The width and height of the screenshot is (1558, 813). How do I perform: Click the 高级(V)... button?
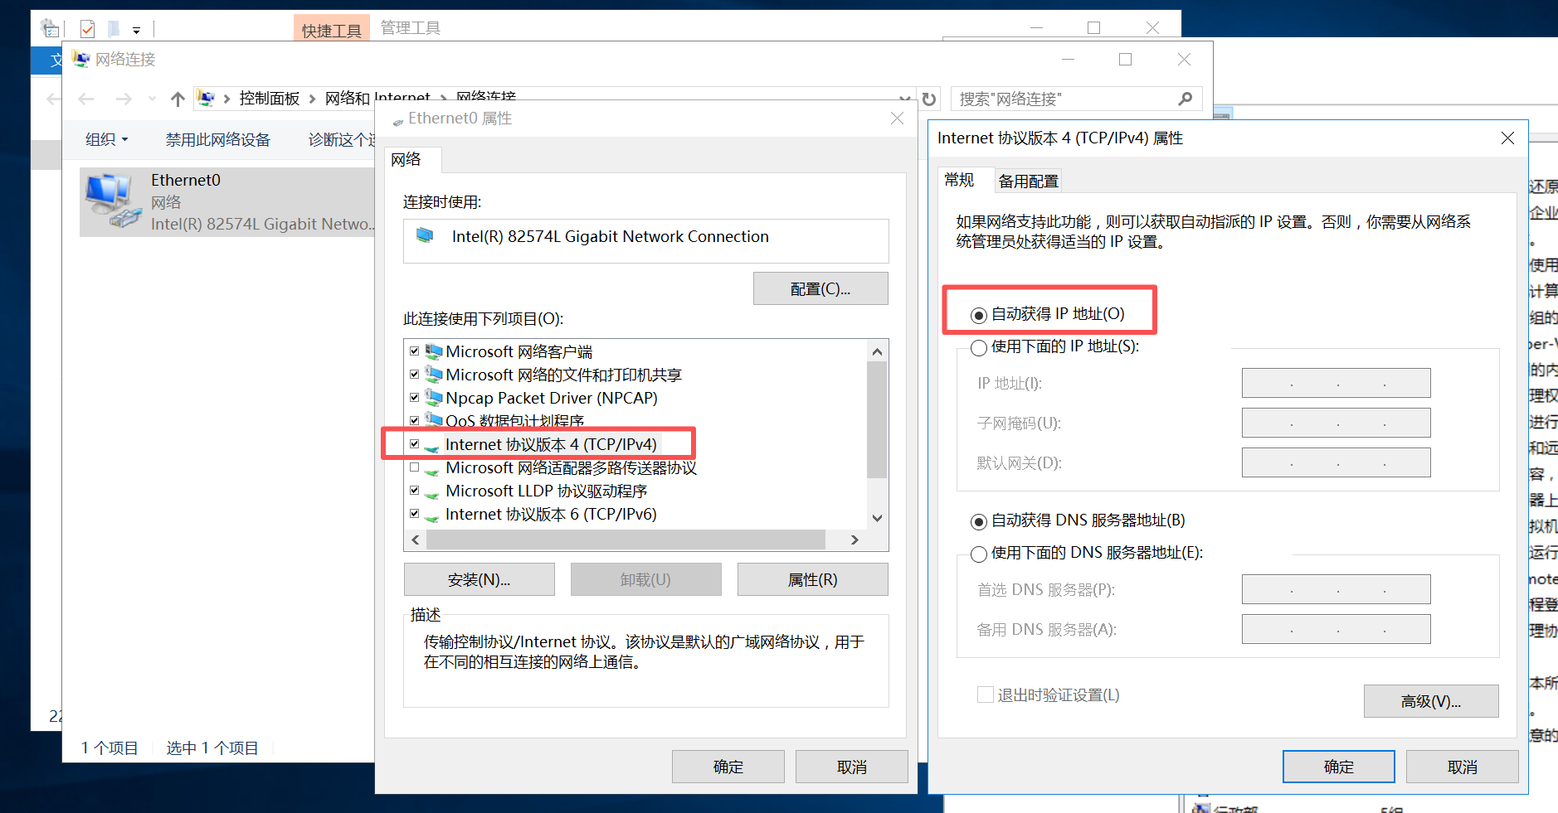(1431, 701)
